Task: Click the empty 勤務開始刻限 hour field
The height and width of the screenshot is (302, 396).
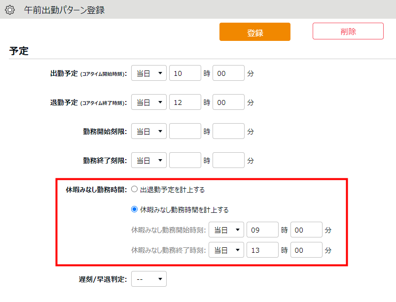Action: [185, 132]
